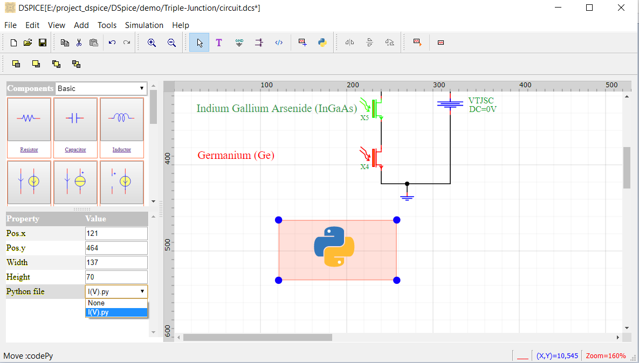
Task: Click the zoom out magnifier icon
Action: [x=171, y=43]
